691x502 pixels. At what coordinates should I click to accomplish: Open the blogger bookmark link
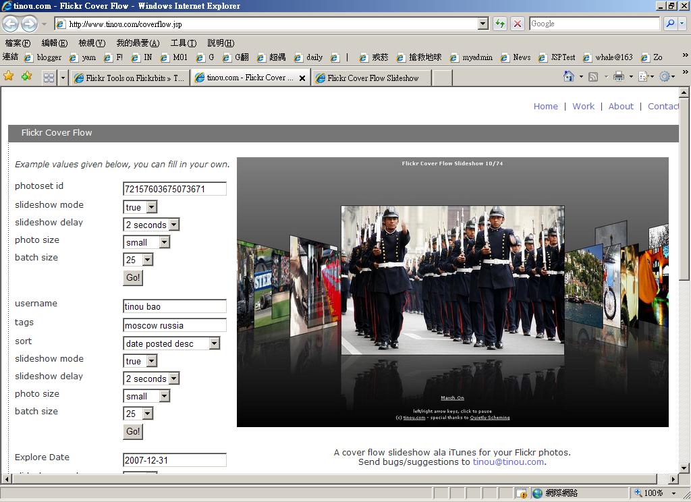(x=43, y=57)
